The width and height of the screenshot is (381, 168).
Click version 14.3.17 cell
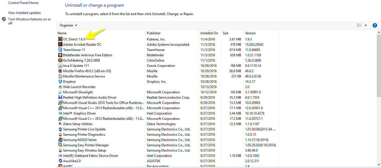[250, 82]
